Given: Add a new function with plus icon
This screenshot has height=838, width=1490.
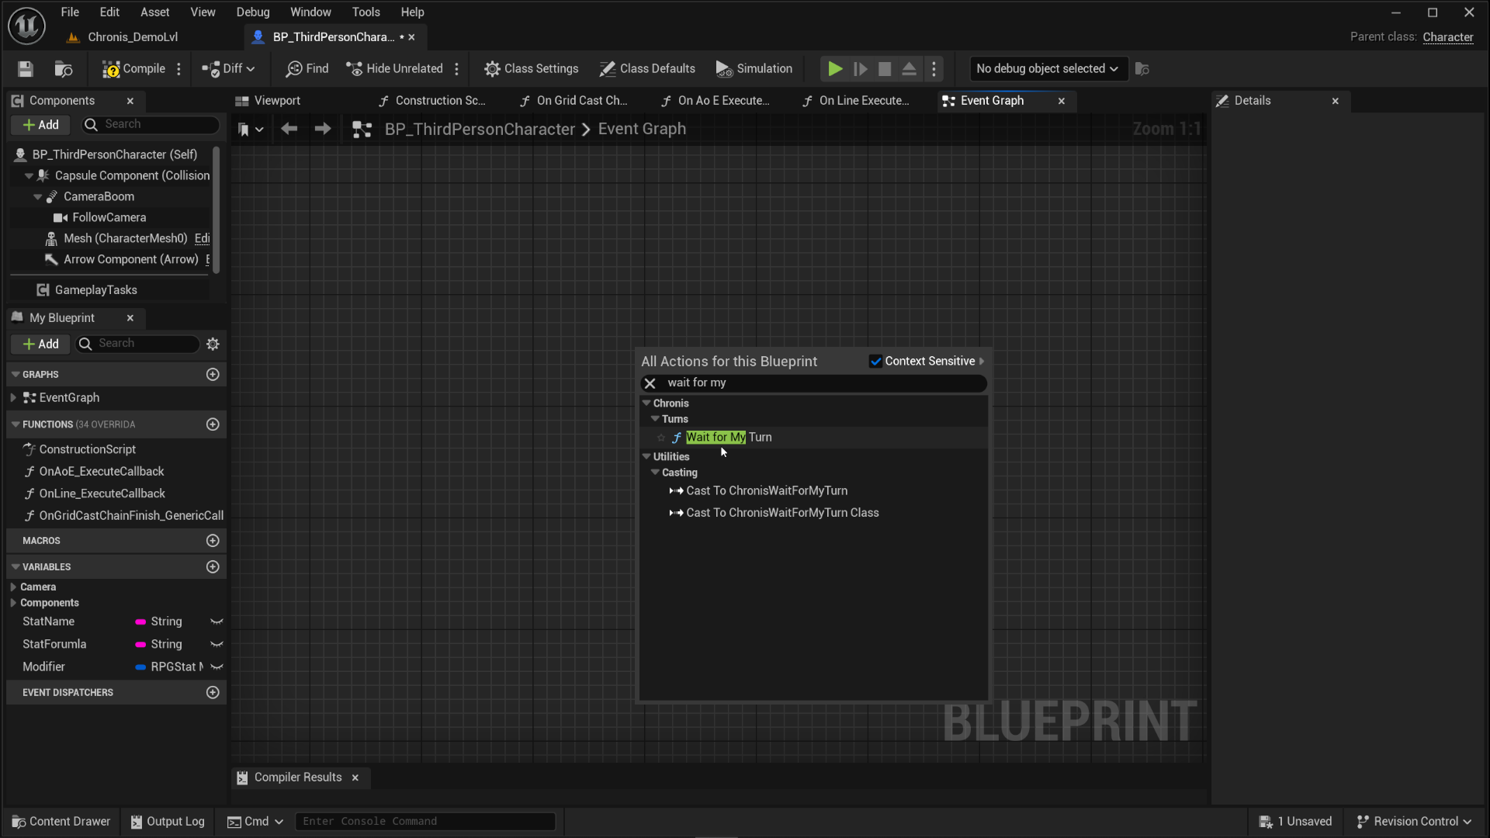Looking at the screenshot, I should pyautogui.click(x=213, y=424).
